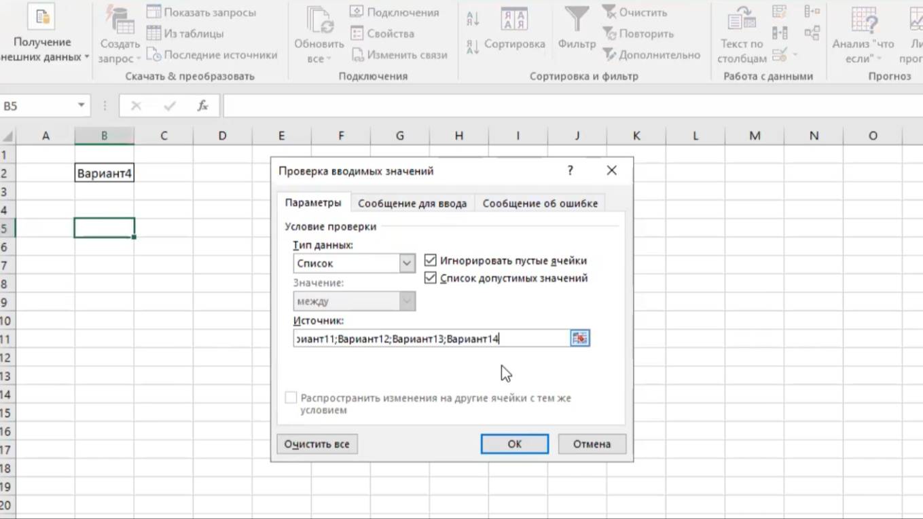Select row 7 header
Viewport: 923px width, 519px height.
(7, 265)
